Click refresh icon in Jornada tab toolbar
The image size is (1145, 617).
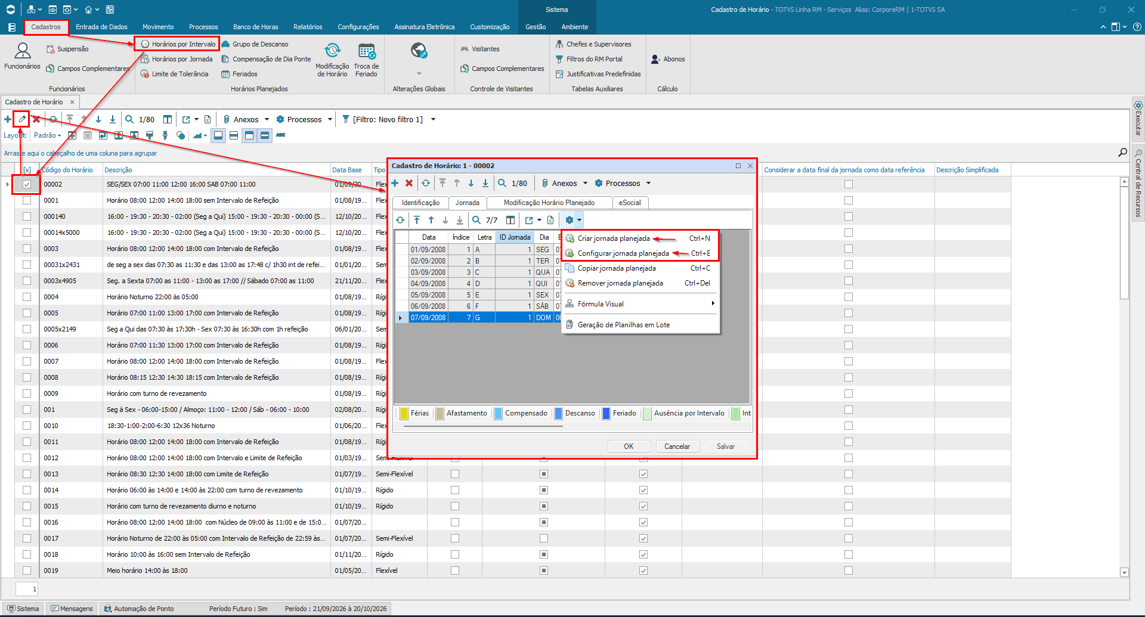coord(400,220)
